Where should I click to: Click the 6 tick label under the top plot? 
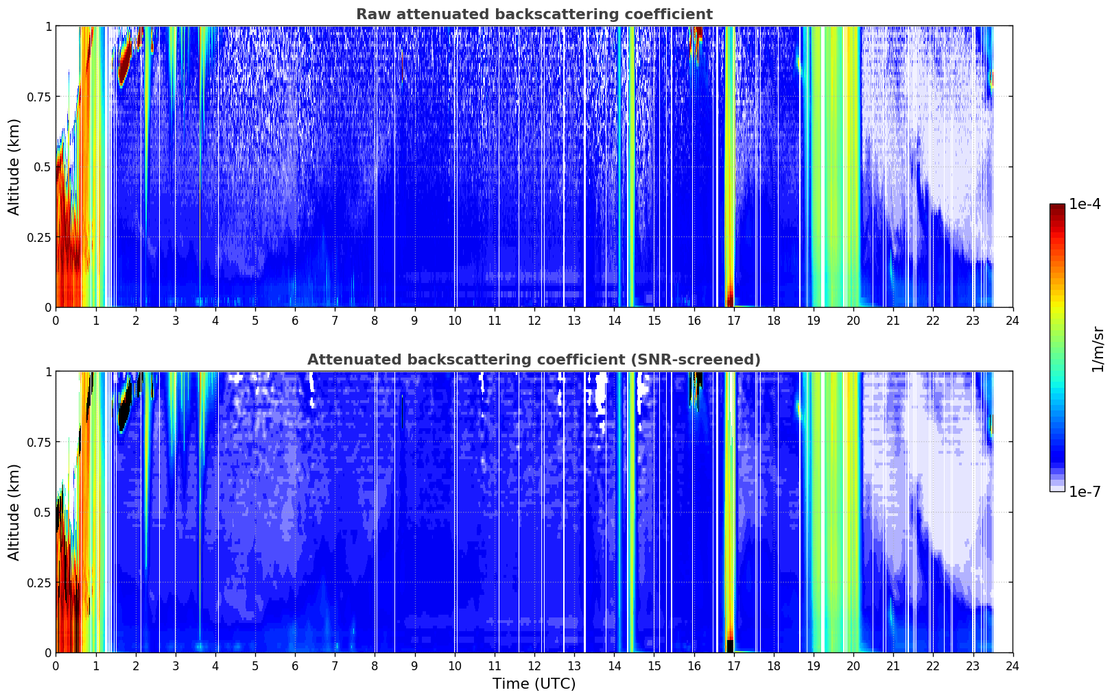(x=295, y=320)
